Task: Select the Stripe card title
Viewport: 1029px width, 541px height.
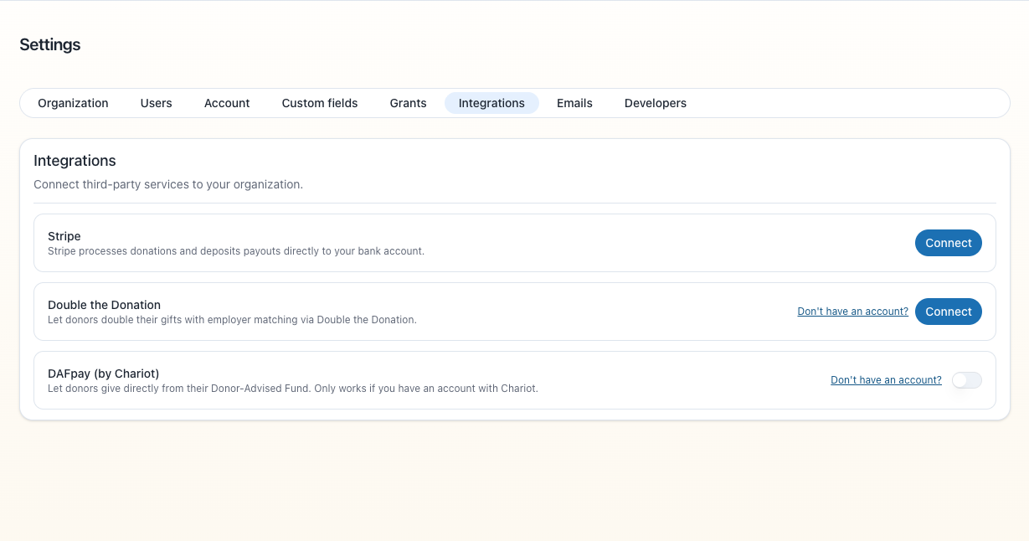Action: coord(64,236)
